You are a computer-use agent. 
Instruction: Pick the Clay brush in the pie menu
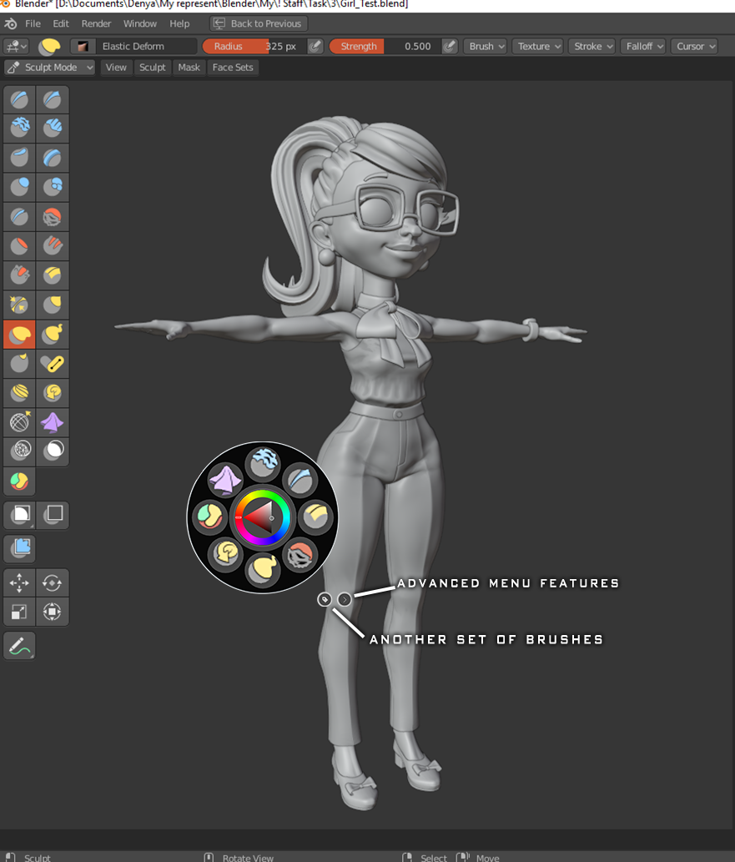pos(263,463)
